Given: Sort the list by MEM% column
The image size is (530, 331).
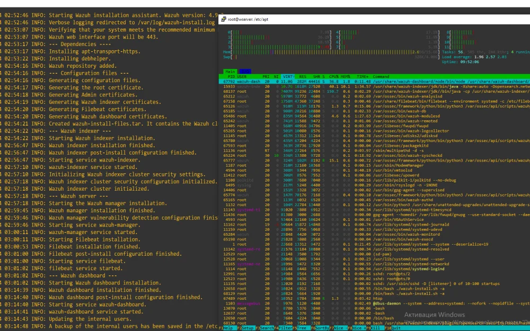Looking at the screenshot, I should 346,77.
